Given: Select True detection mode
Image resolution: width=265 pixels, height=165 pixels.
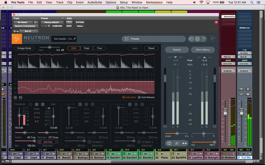Looking at the screenshot, I should tap(99, 48).
